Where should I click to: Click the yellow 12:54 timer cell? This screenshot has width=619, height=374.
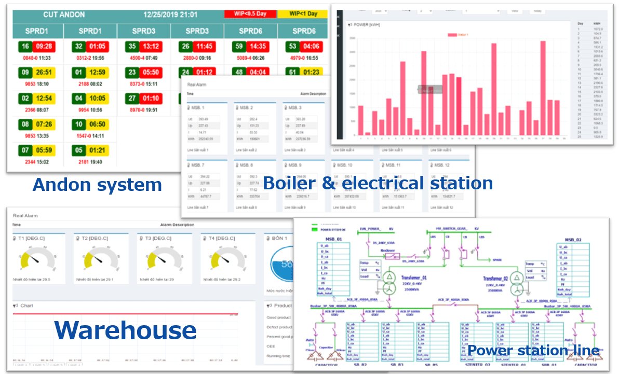coord(44,98)
